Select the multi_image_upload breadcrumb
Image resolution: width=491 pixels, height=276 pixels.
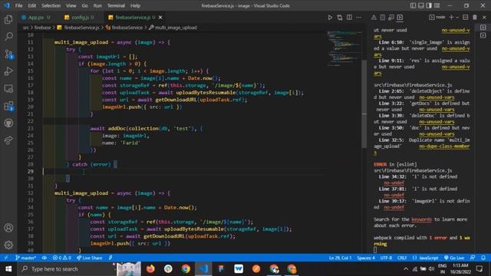tap(176, 28)
